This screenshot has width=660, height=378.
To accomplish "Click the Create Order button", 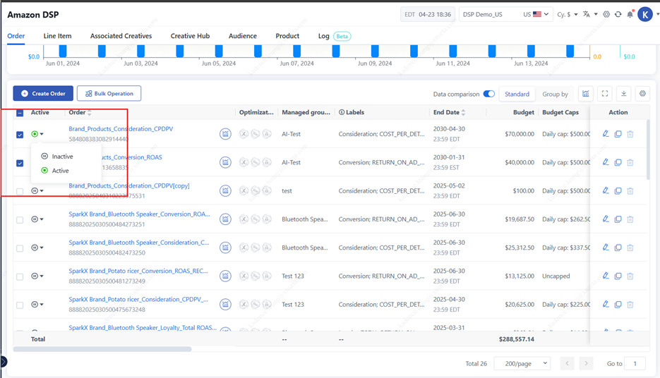I will 43,93.
